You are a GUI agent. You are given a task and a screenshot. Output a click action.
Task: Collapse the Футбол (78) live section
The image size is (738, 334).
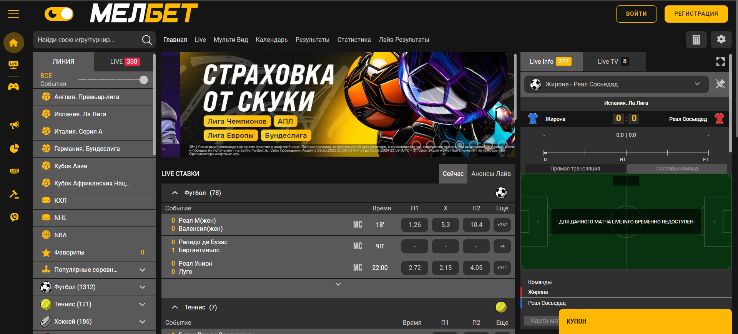coord(175,193)
